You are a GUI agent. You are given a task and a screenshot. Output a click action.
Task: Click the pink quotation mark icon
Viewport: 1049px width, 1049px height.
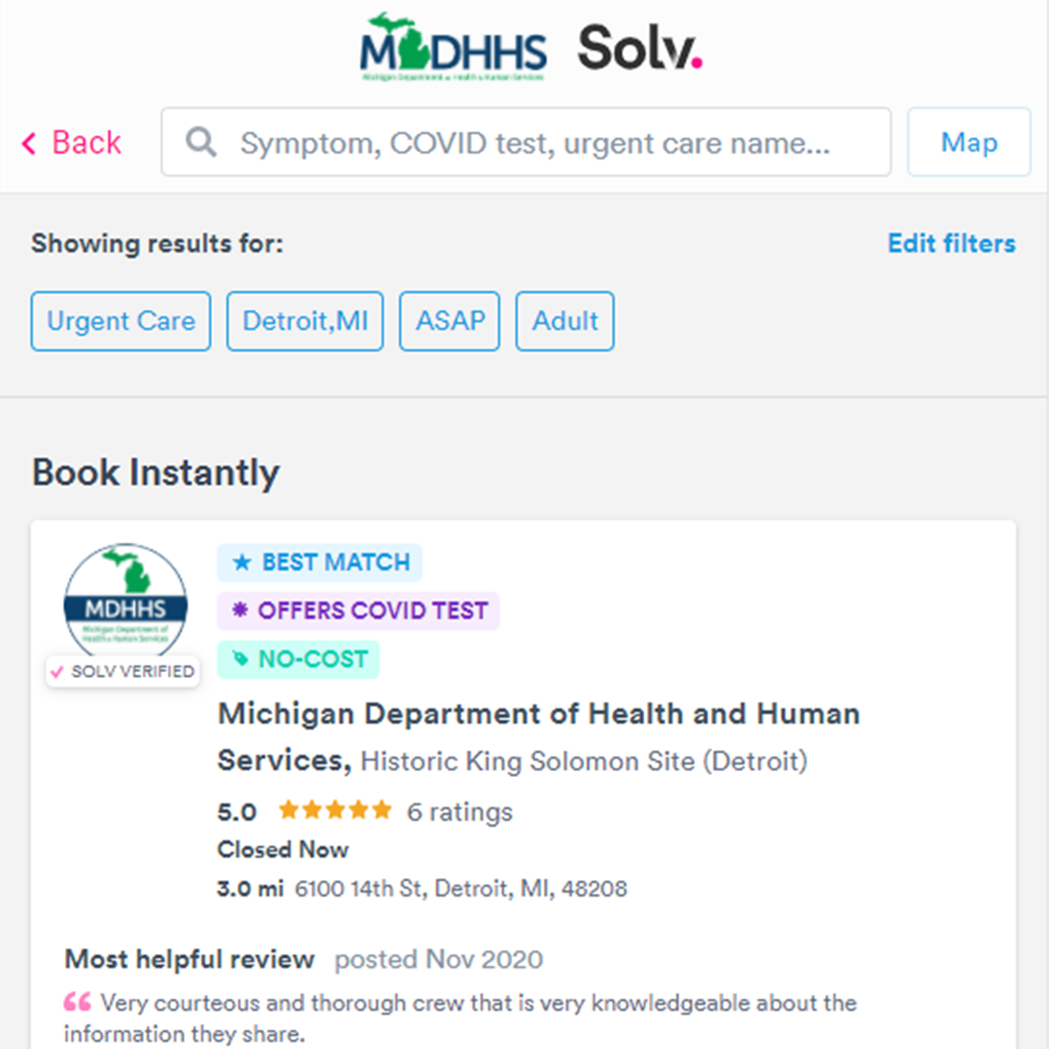pos(78,1001)
